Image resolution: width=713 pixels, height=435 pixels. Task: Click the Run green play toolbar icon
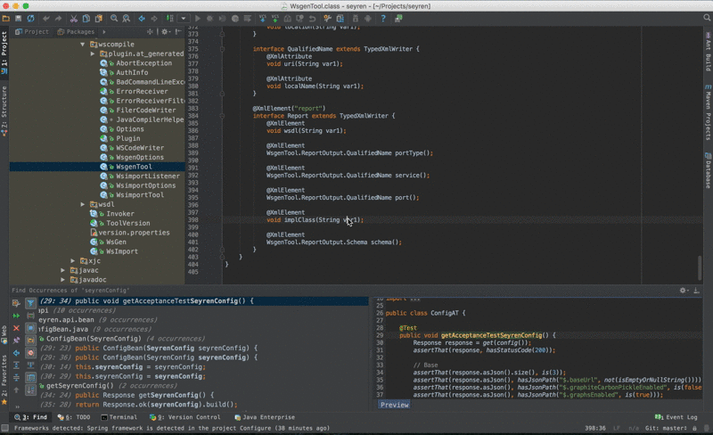(198, 18)
